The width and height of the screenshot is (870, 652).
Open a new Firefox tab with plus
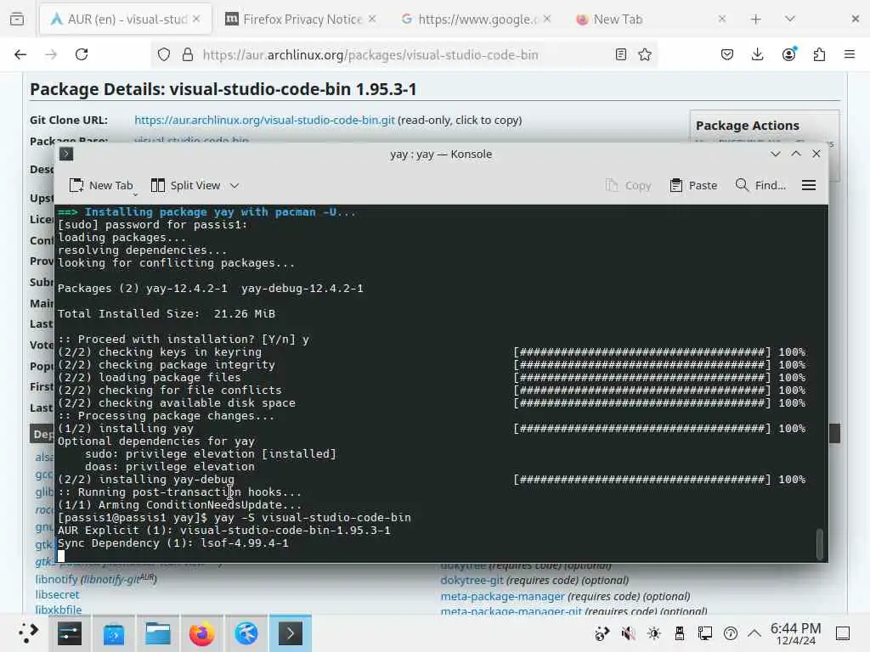pyautogui.click(x=755, y=20)
